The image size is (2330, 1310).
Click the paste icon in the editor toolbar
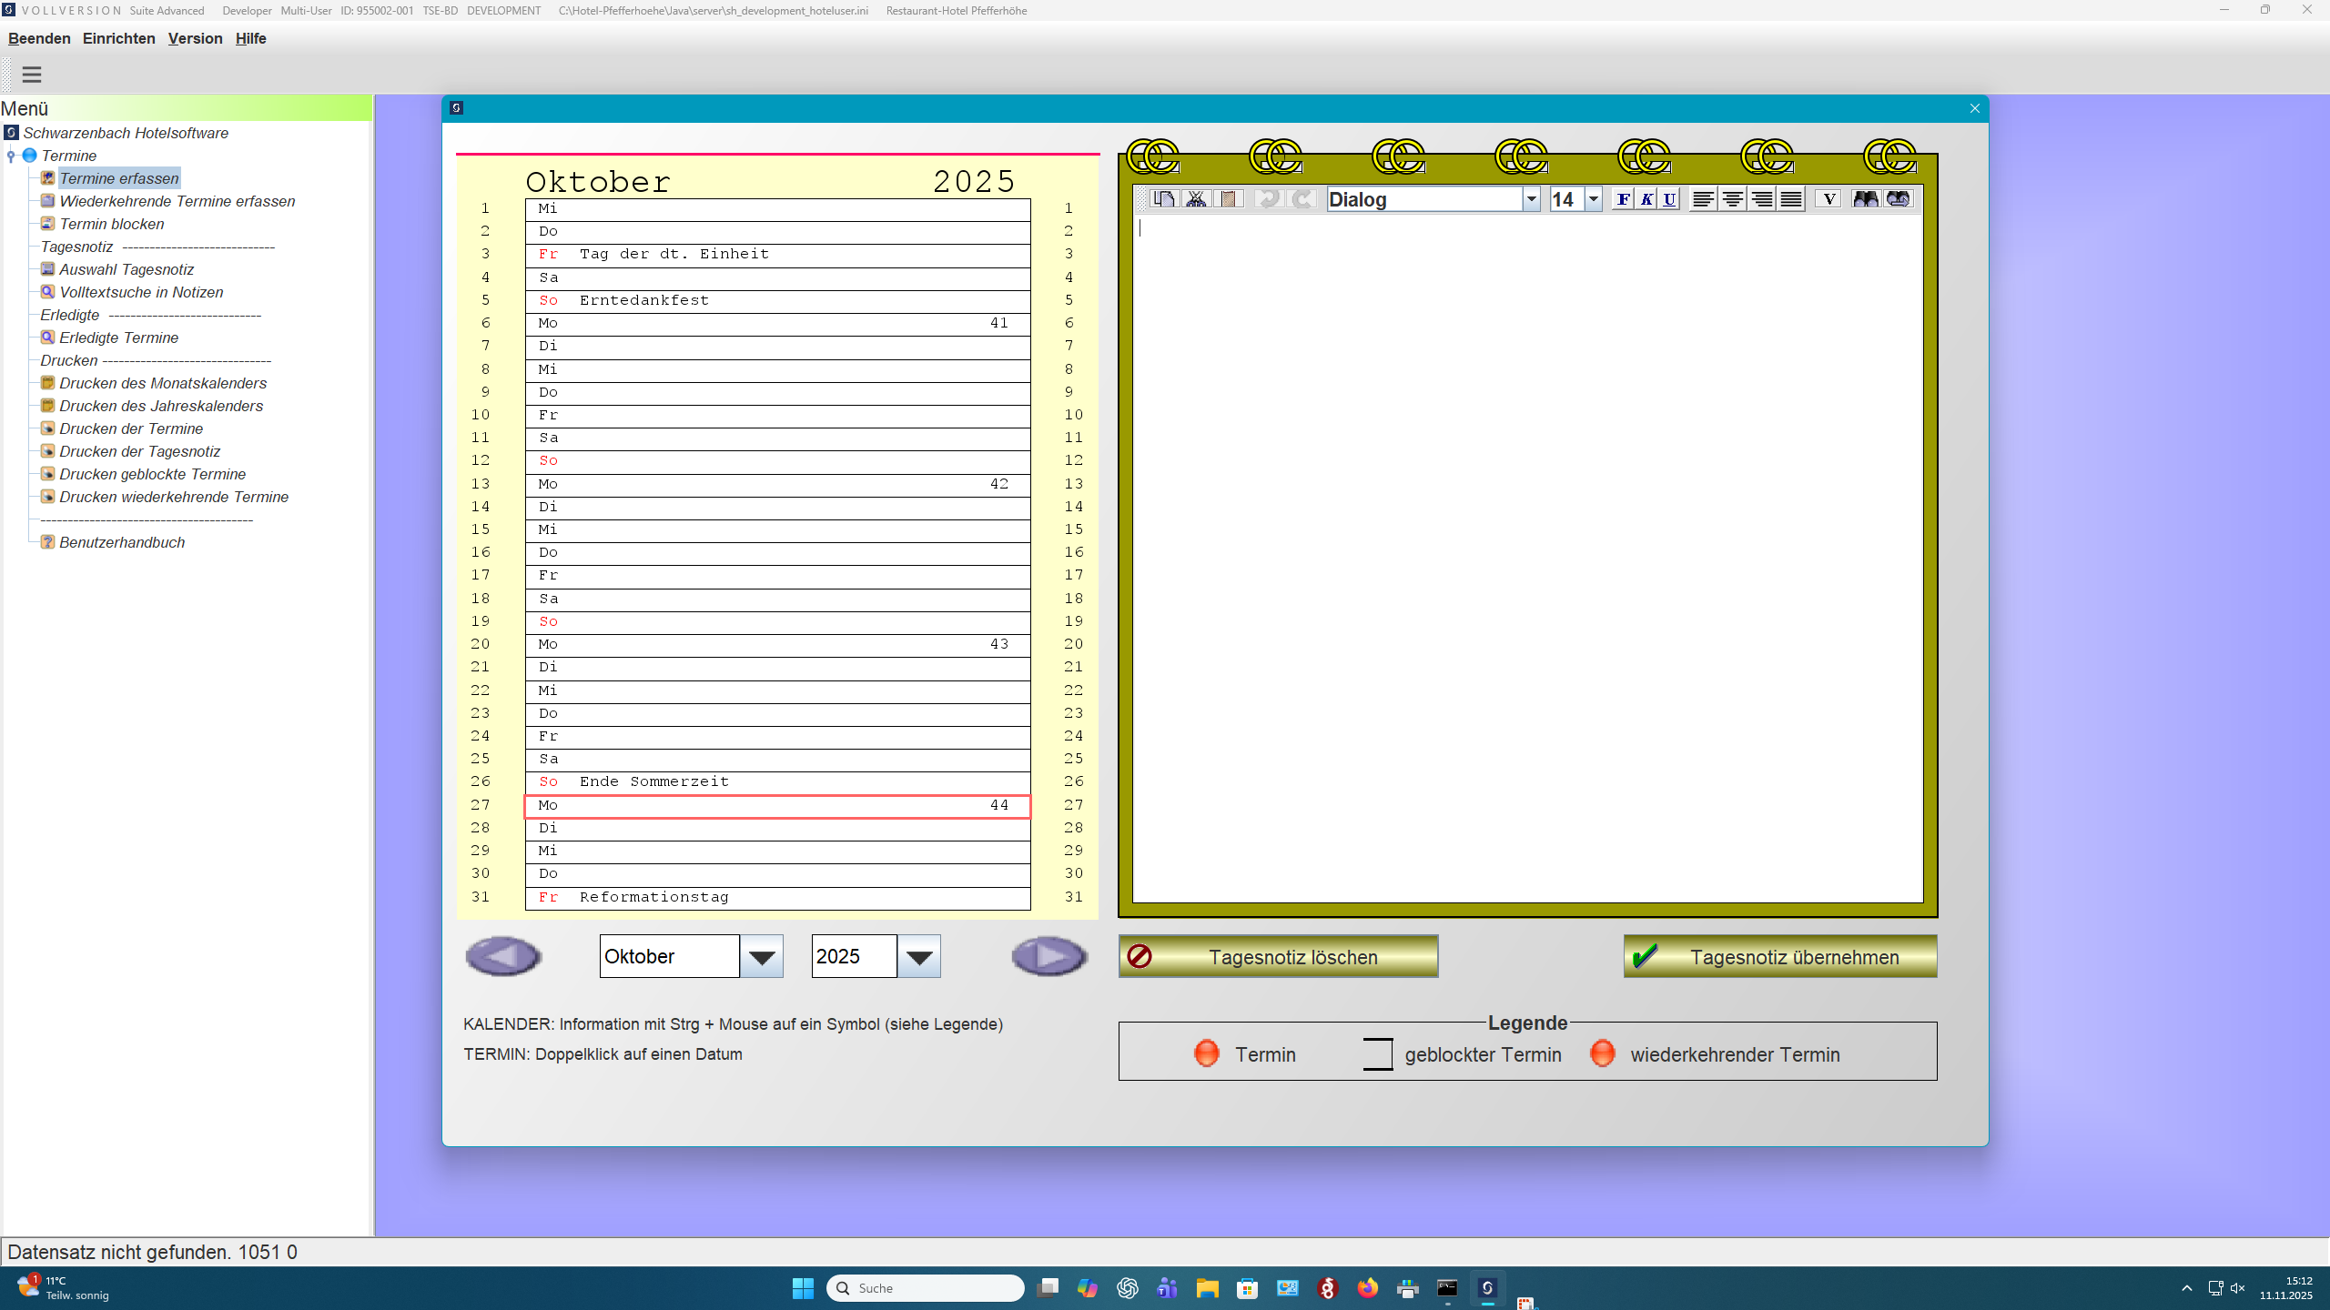pos(1231,198)
